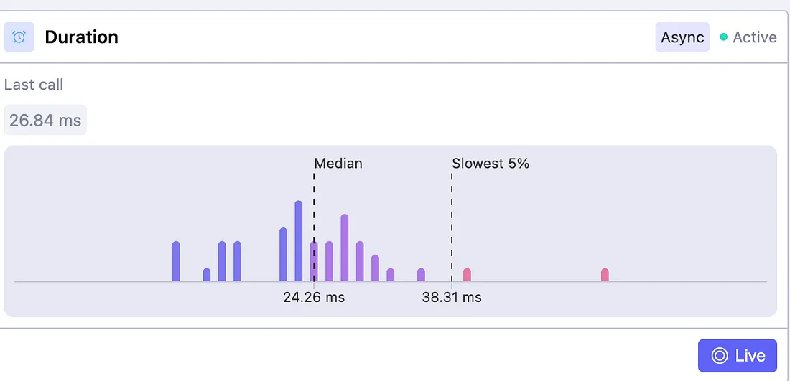
Task: Click the pink bar right after Slowest 5% line
Action: click(x=467, y=275)
